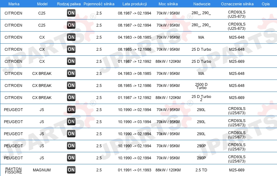
Task: Click the Rodzaj paliwa column header
Action: [69, 4]
